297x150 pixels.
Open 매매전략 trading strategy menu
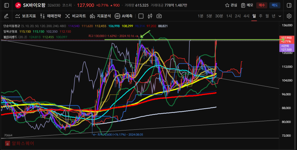(51, 16)
